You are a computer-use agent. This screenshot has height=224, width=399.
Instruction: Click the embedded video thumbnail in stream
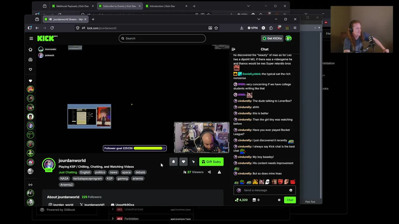pos(89,116)
